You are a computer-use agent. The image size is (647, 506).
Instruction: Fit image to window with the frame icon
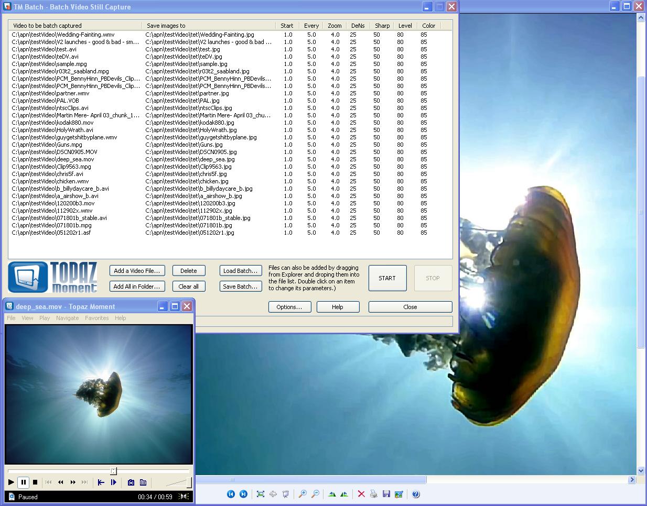[x=262, y=494]
